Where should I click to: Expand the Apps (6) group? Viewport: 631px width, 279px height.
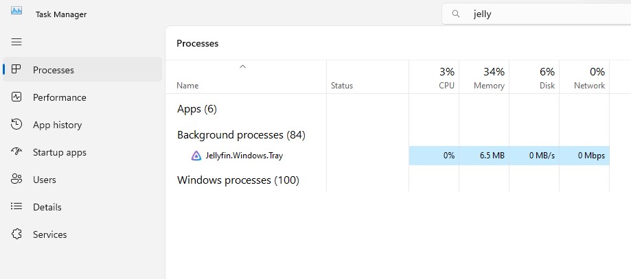click(x=197, y=109)
